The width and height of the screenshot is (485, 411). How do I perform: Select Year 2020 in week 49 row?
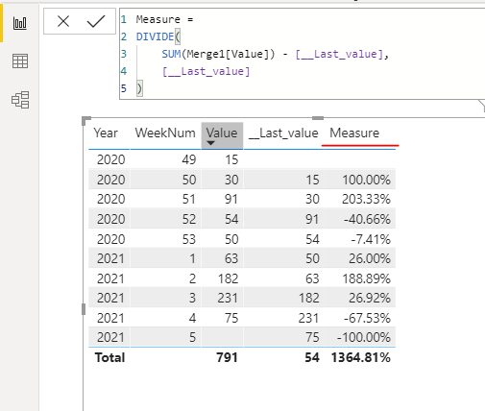[110, 159]
